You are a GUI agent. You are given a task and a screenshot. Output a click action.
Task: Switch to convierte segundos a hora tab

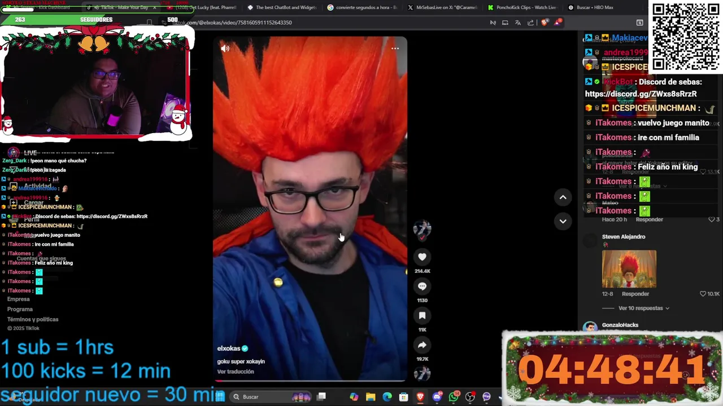pyautogui.click(x=361, y=7)
